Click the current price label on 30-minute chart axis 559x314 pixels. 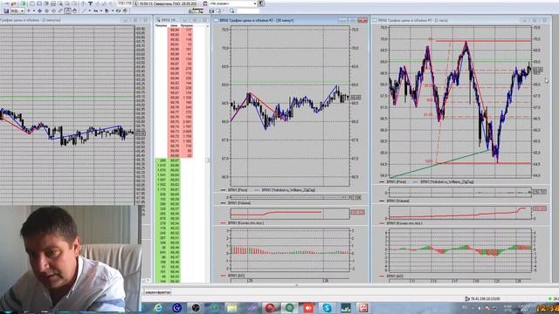click(355, 97)
